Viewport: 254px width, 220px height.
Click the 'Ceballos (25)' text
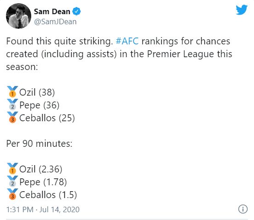(x=47, y=118)
